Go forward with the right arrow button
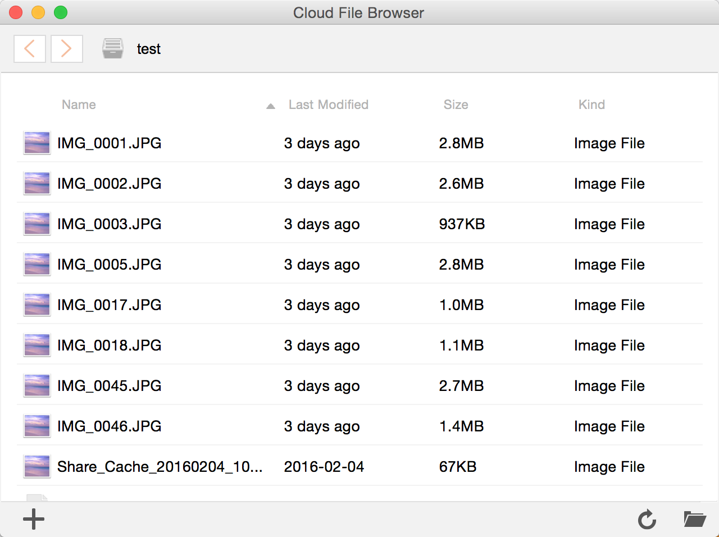The image size is (719, 537). [x=66, y=49]
